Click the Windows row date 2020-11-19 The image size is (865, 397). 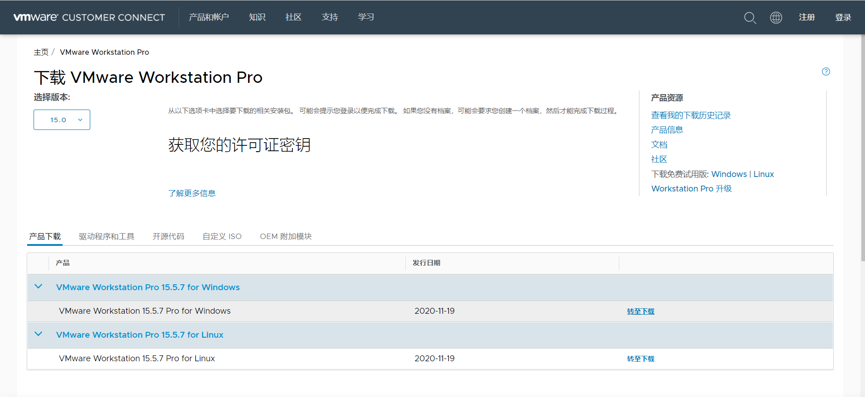tap(434, 311)
